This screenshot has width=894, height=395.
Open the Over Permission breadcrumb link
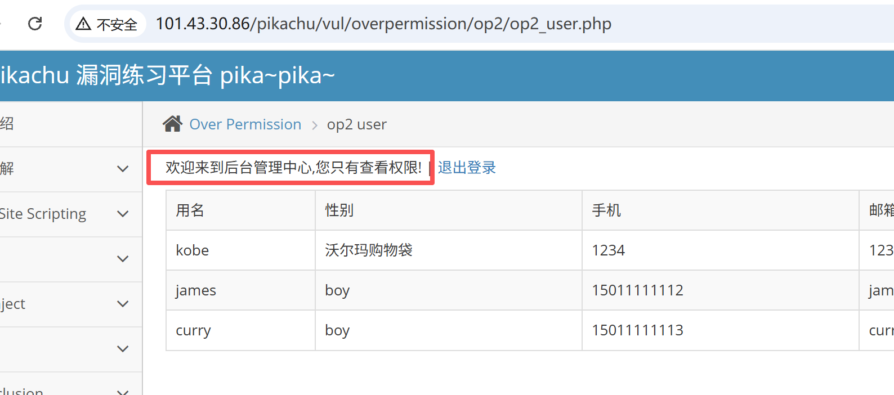(245, 124)
